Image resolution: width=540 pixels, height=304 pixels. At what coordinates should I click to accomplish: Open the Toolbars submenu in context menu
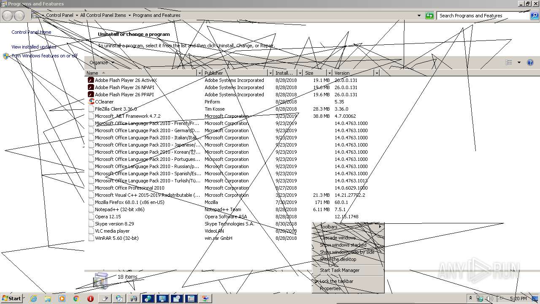click(x=348, y=227)
